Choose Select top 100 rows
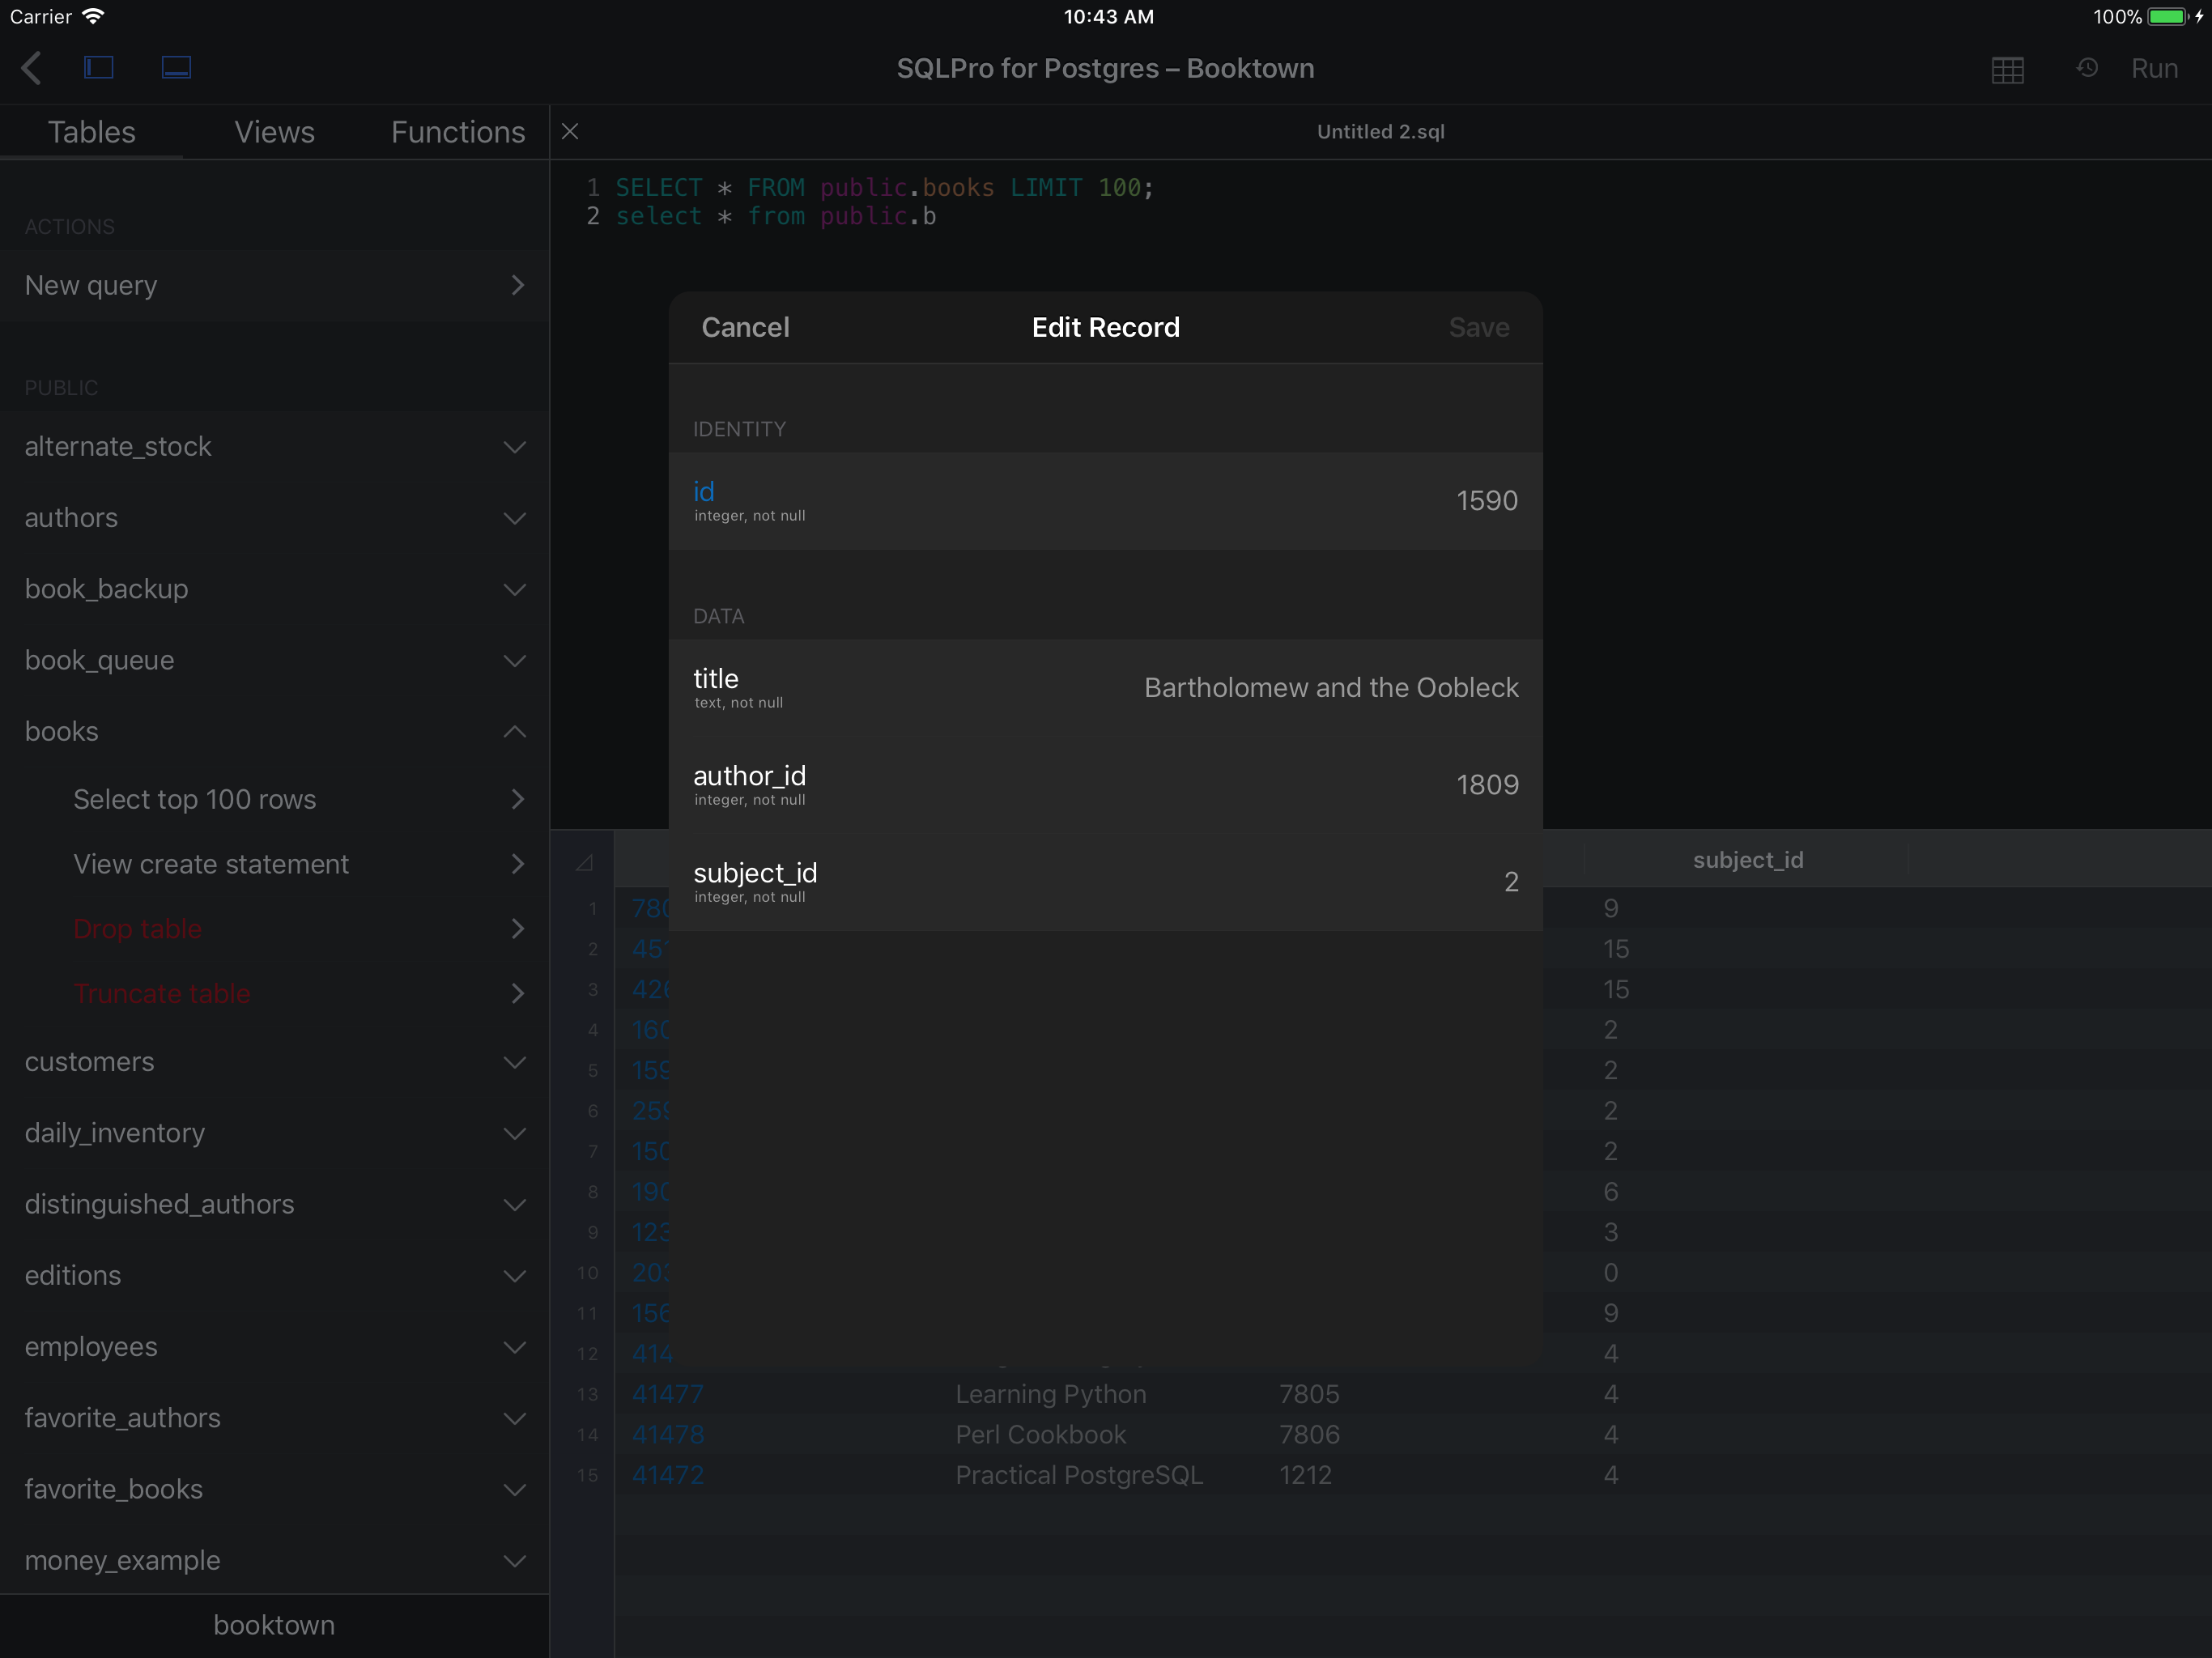 click(195, 799)
